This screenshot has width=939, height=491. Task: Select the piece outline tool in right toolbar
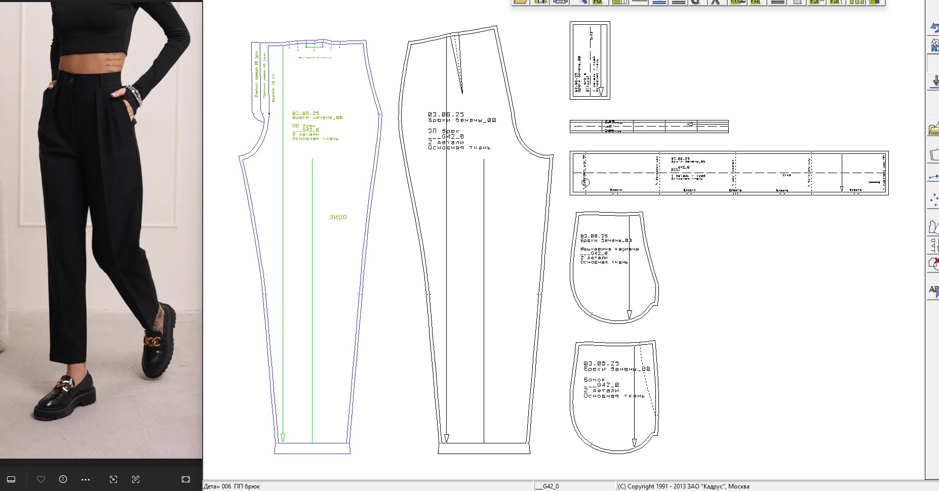pos(934,154)
